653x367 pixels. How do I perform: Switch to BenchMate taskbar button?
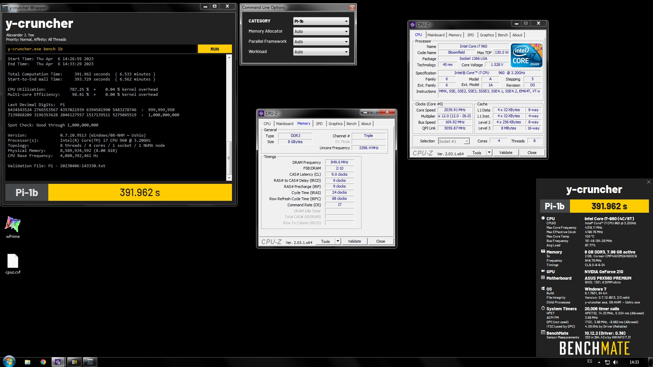pyautogui.click(x=74, y=362)
